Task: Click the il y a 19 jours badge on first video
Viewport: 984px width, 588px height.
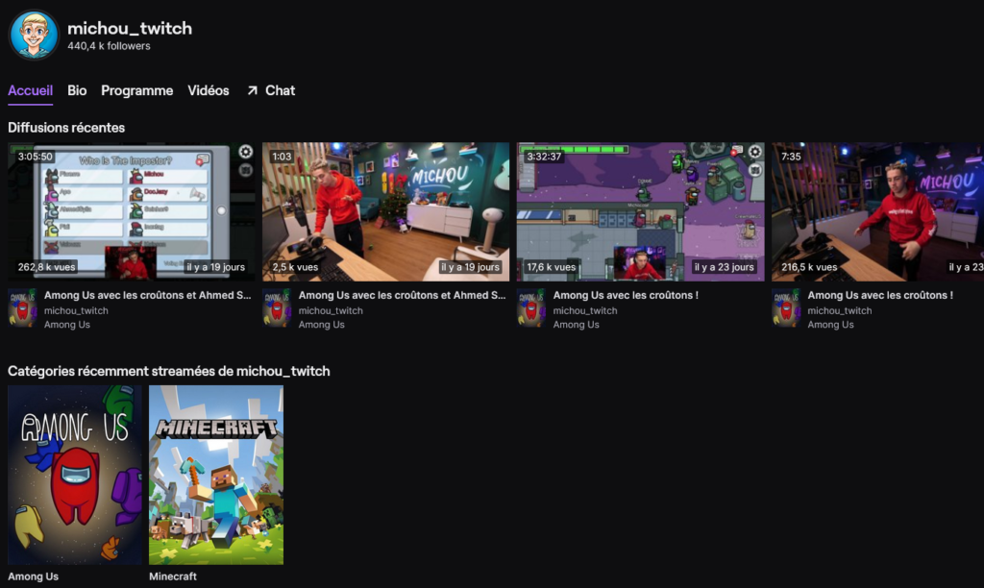Action: click(x=216, y=267)
